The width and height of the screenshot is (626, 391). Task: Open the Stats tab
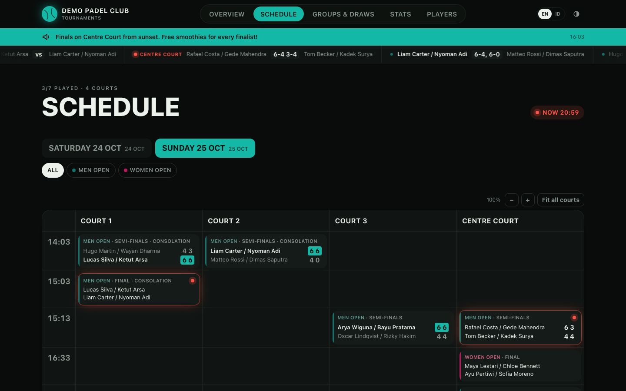(400, 14)
